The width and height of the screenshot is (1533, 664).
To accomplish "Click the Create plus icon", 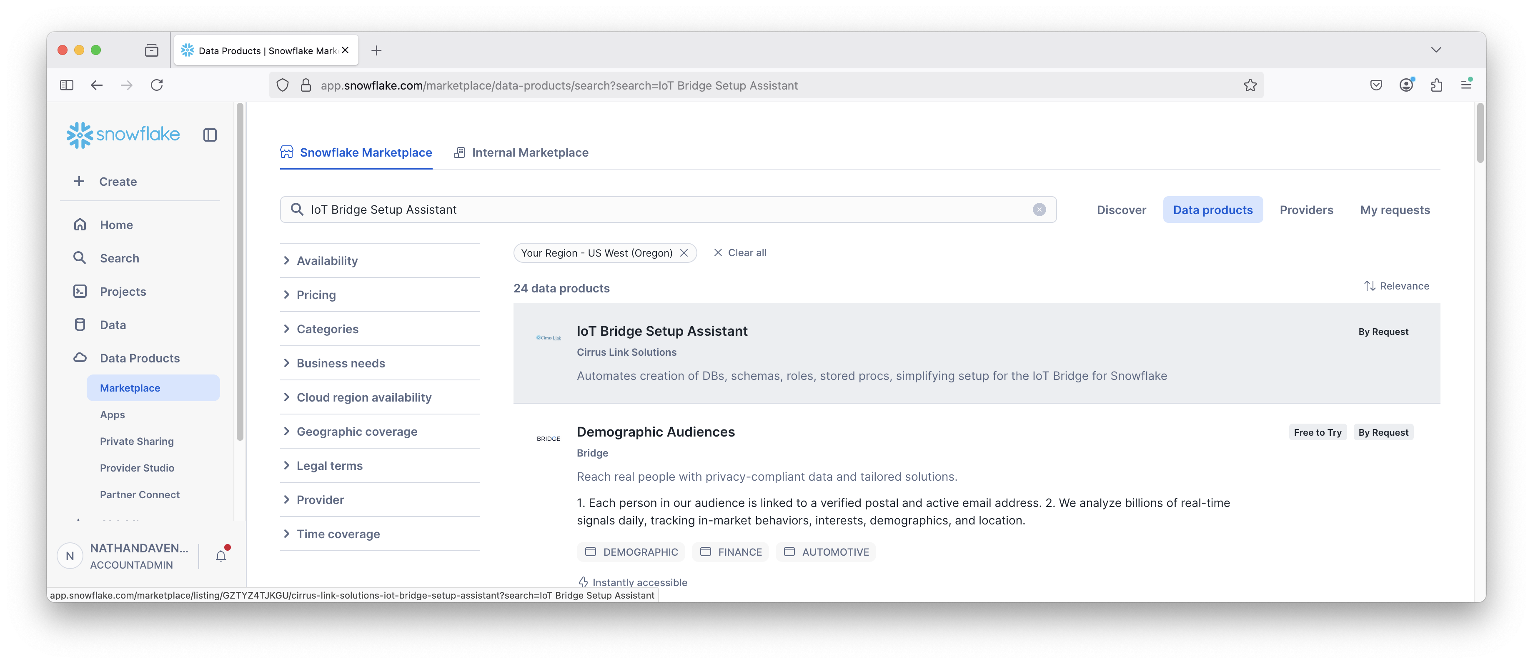I will pos(79,182).
